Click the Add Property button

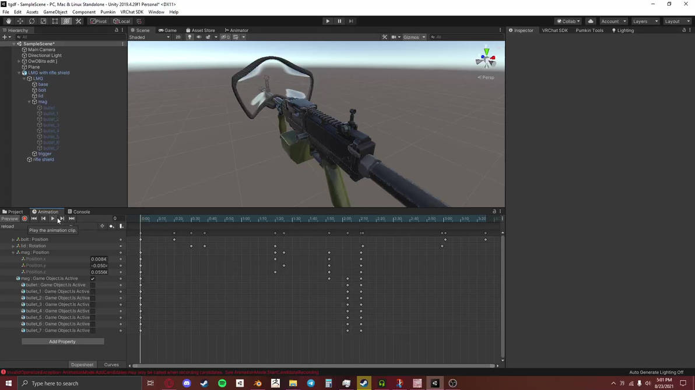pyautogui.click(x=62, y=342)
